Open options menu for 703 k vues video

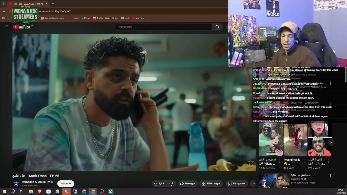[x=330, y=103]
